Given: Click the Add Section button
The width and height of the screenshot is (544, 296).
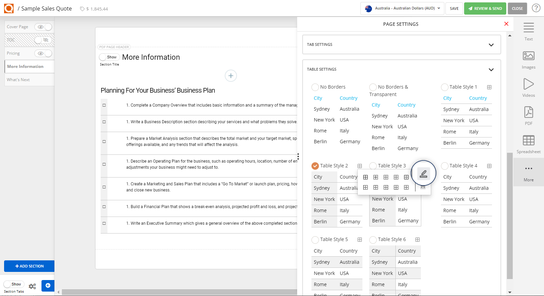Looking at the screenshot, I should (29, 266).
